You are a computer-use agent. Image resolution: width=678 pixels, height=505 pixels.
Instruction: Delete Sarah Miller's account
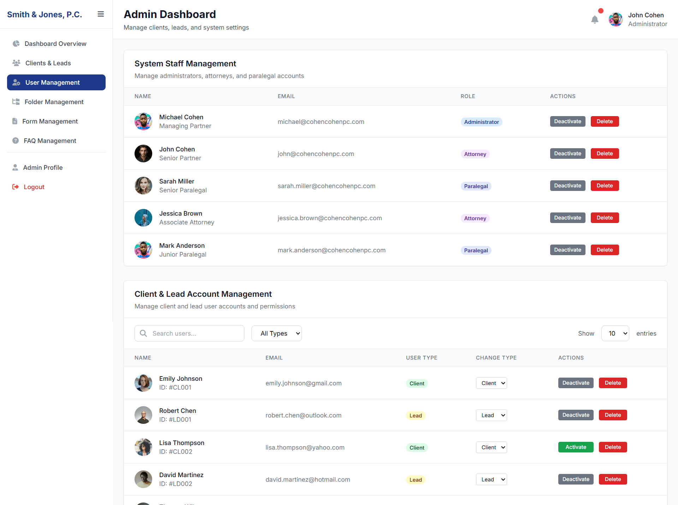pos(605,186)
